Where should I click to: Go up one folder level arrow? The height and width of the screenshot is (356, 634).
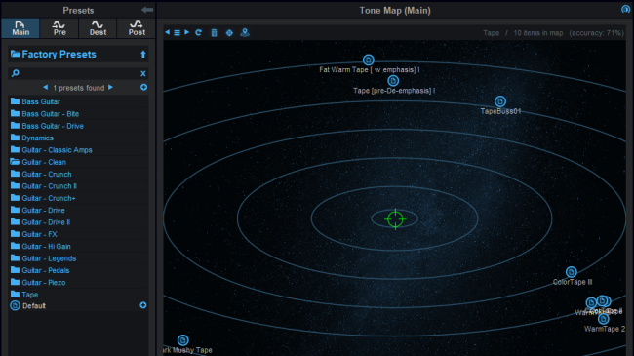click(x=142, y=55)
